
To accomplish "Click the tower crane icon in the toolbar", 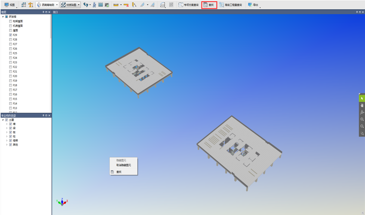I will 30,5.
